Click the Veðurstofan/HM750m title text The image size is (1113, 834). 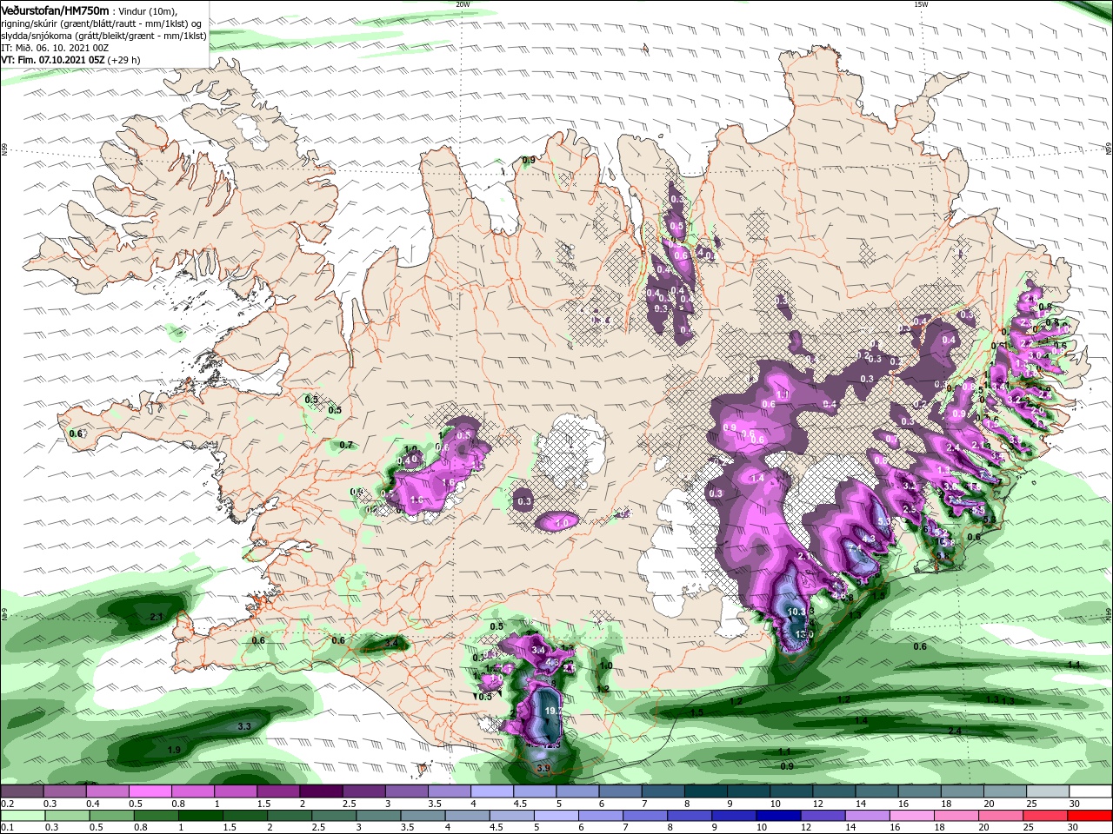[55, 10]
